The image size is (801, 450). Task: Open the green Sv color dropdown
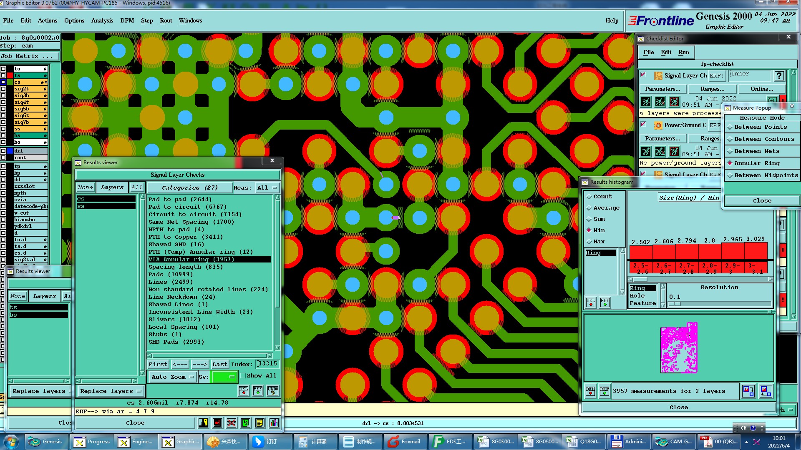click(224, 377)
